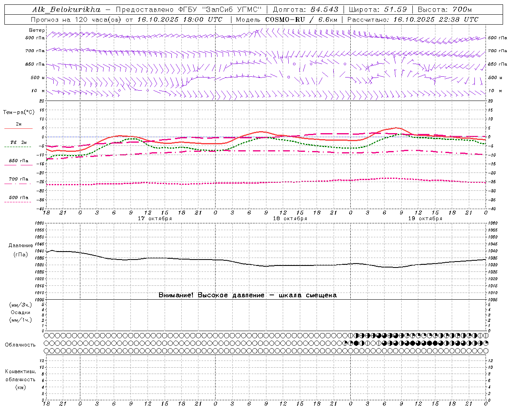Click the Ветер wind panel label
This screenshot has height=407, width=509.
click(x=37, y=30)
